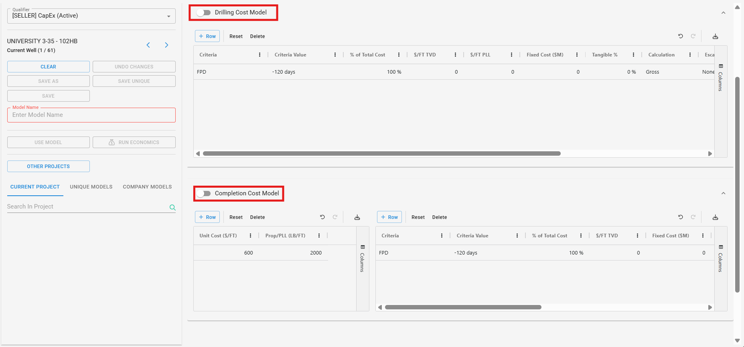Screen dimensions: 744x347
Task: Switch to Company Models tab
Action: coord(147,187)
